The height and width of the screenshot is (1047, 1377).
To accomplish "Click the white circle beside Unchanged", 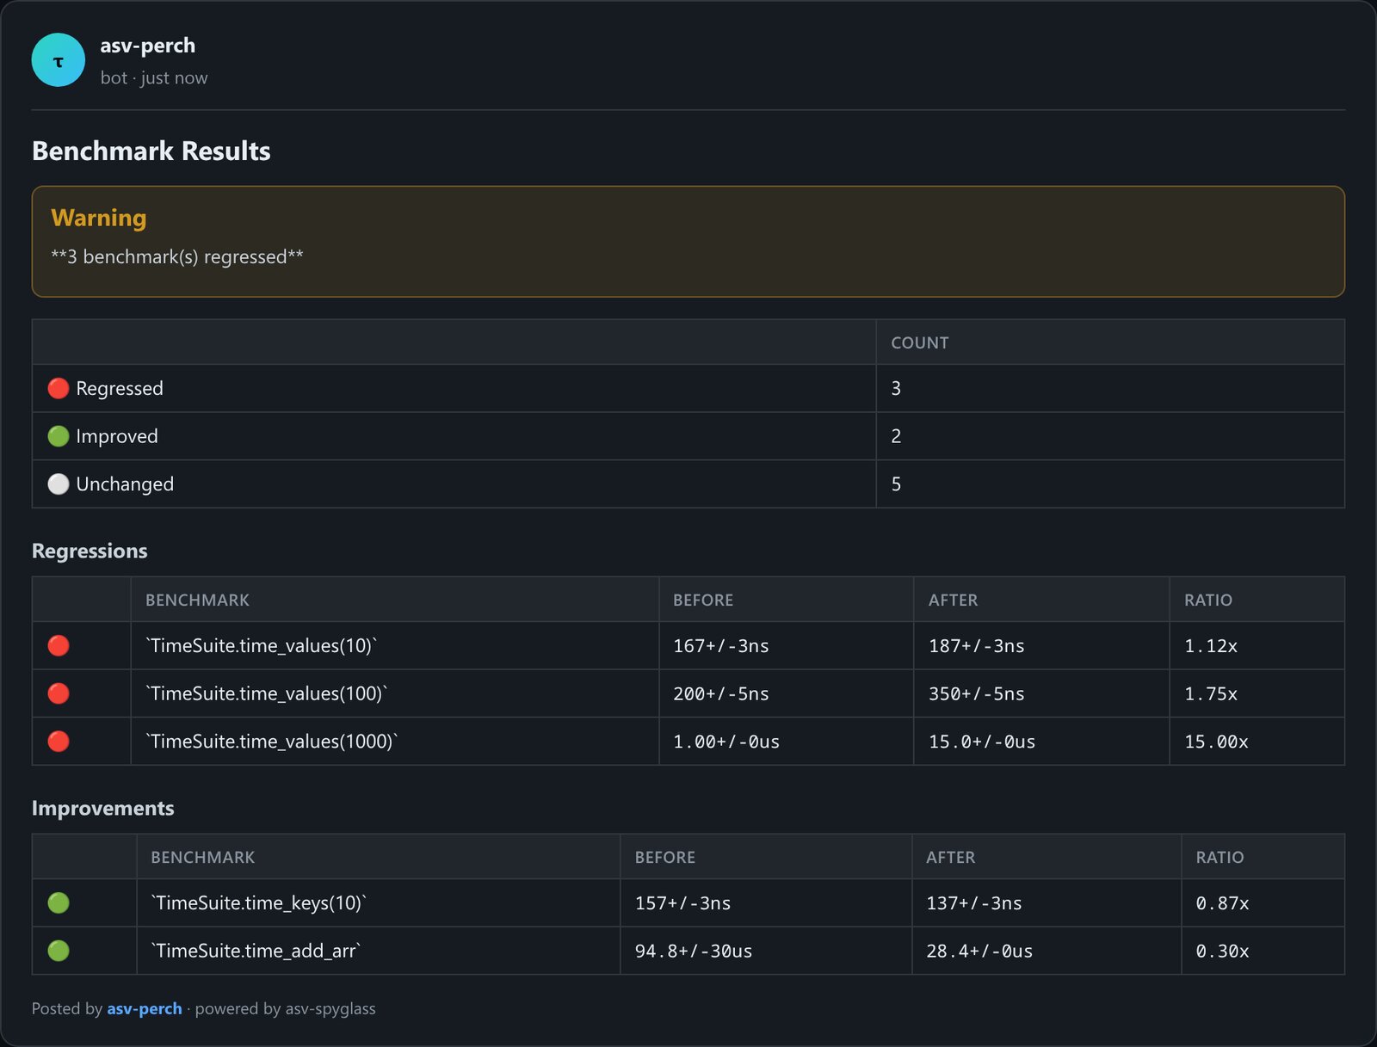I will coord(59,484).
